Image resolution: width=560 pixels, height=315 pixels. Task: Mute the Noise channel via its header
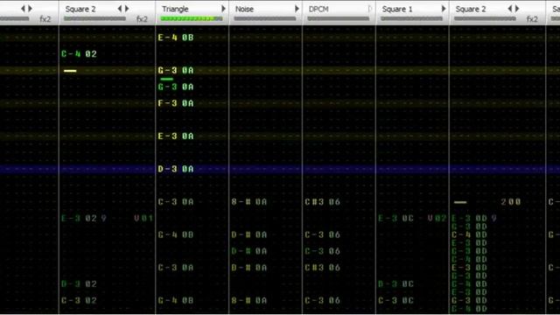[244, 9]
